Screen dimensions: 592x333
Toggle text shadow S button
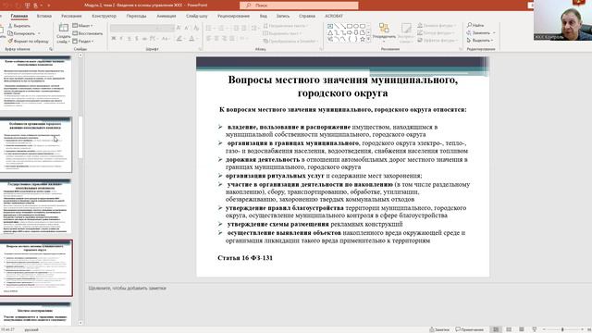coord(137,39)
